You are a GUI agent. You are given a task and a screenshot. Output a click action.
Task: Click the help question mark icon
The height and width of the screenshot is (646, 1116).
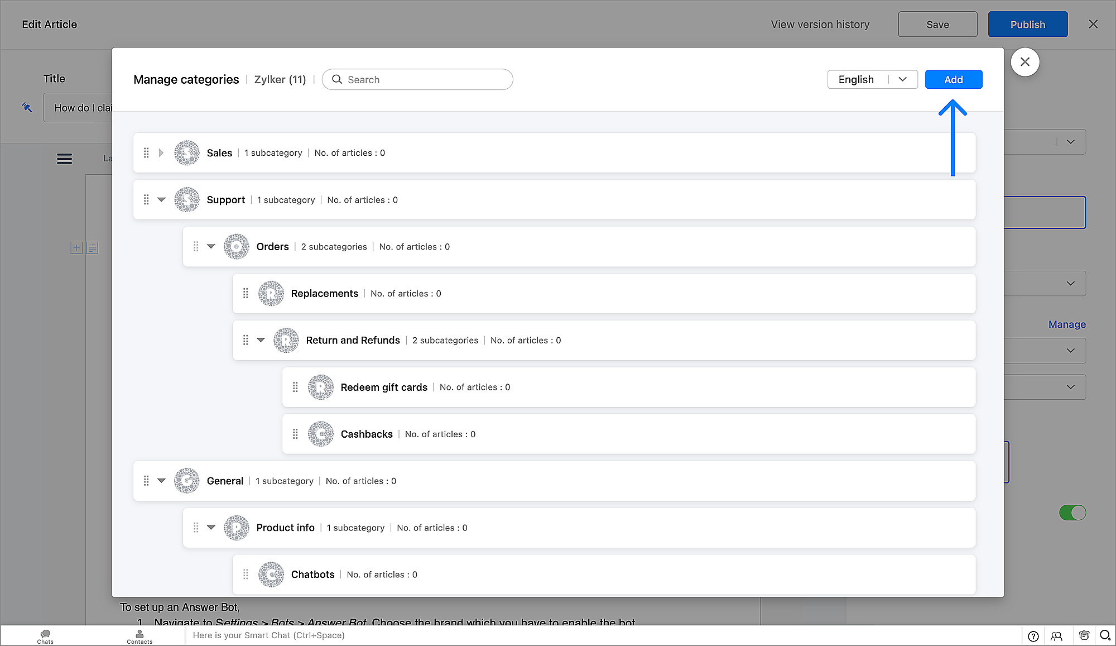point(1033,636)
